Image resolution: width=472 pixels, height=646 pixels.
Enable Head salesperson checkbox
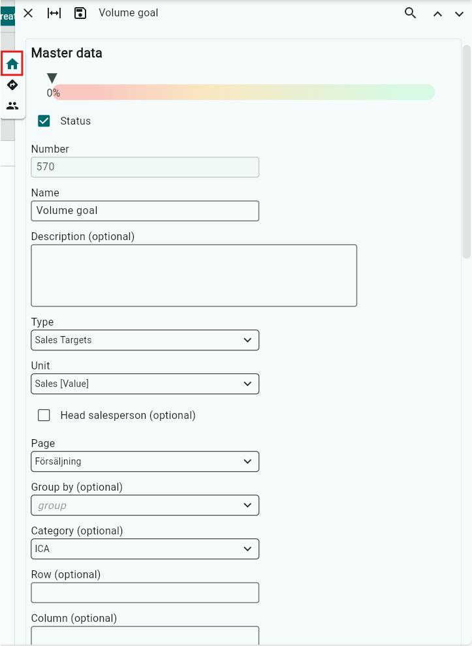44,415
